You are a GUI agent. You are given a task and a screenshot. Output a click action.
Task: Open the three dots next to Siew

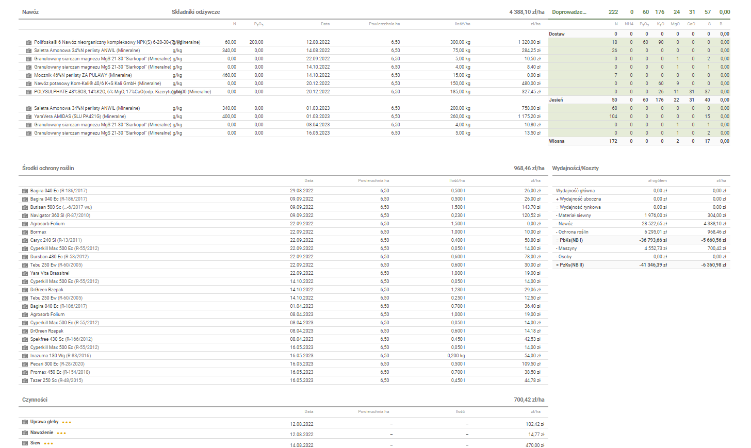(x=48, y=443)
